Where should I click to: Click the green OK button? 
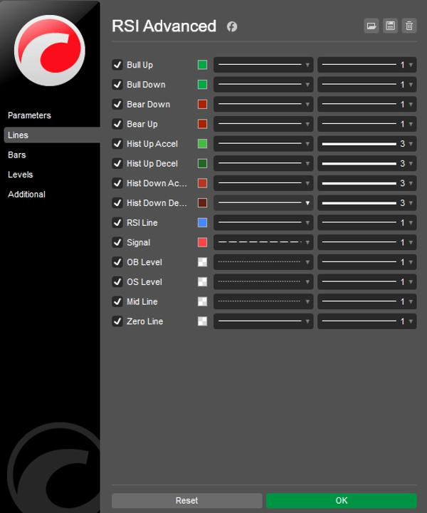(x=342, y=501)
